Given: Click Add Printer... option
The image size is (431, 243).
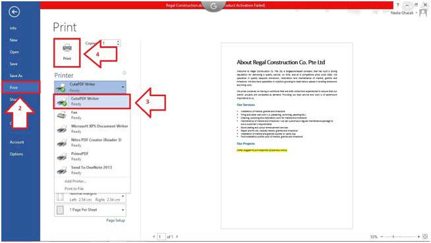Looking at the screenshot, I should 75,181.
